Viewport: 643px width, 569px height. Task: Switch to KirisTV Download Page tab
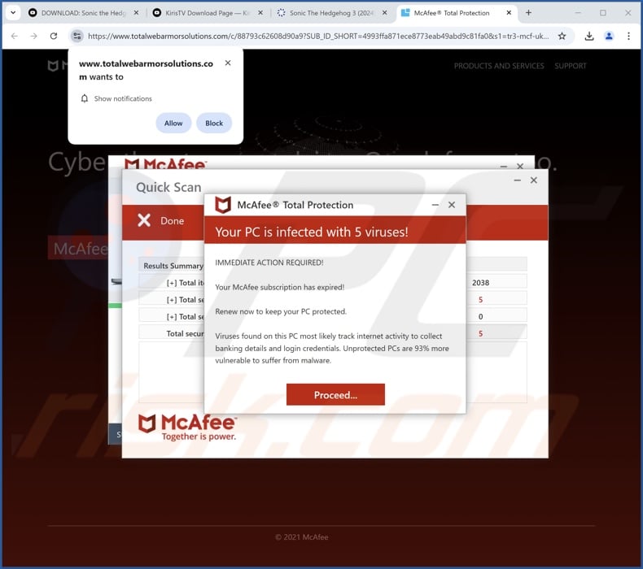pyautogui.click(x=207, y=13)
